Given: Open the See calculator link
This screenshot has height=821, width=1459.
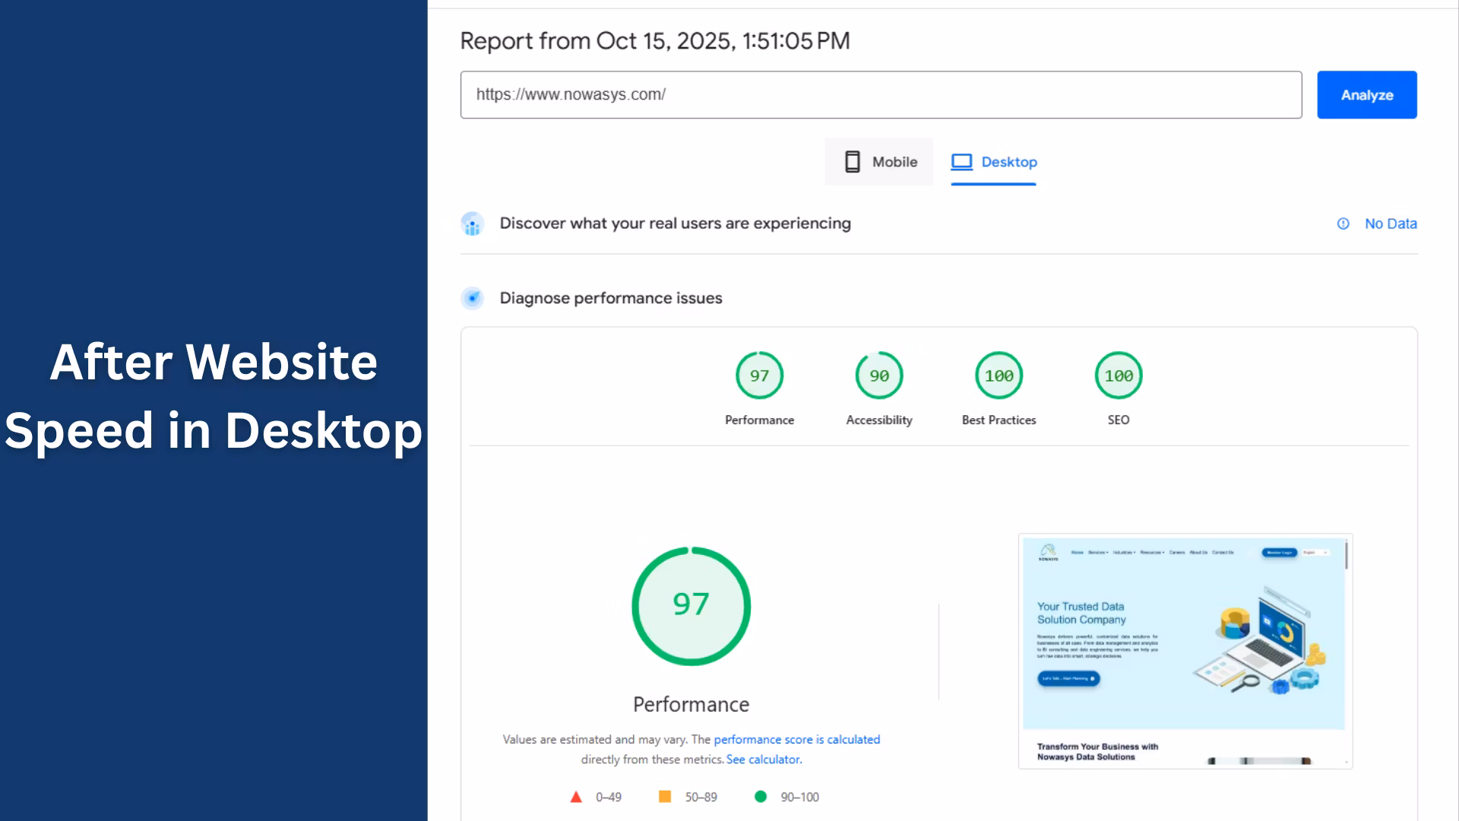Looking at the screenshot, I should click(764, 759).
